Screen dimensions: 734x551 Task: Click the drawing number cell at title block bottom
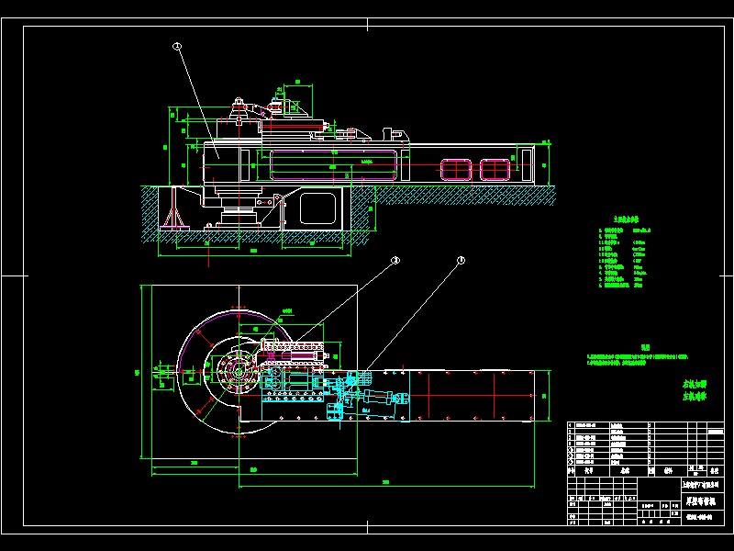[x=701, y=517]
